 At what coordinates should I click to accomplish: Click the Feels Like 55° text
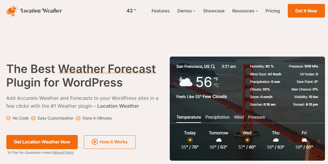pyautogui.click(x=189, y=97)
